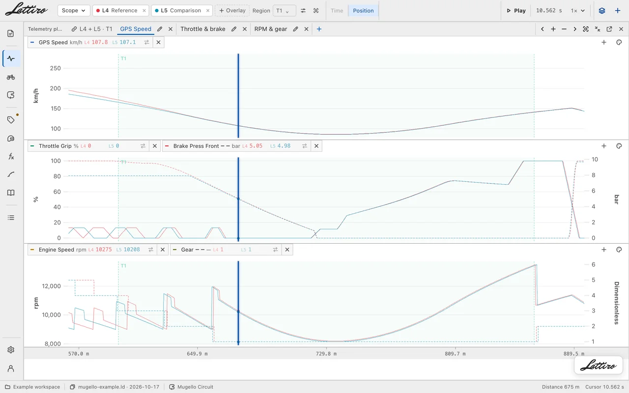The height and width of the screenshot is (393, 629).
Task: Open the 1× playback speed dropdown
Action: click(x=578, y=10)
